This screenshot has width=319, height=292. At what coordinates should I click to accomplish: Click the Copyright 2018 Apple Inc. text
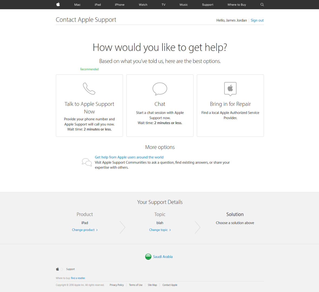click(x=80, y=285)
